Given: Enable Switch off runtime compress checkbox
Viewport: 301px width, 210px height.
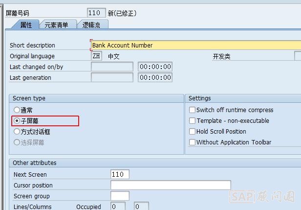Looking at the screenshot, I should (x=193, y=110).
